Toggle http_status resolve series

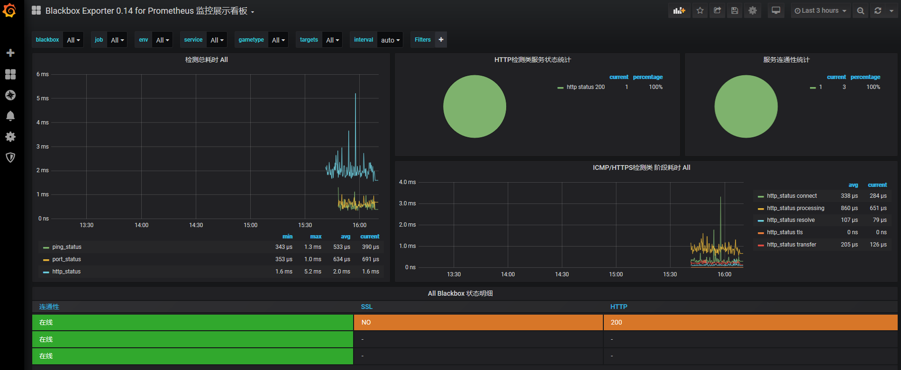click(x=791, y=220)
